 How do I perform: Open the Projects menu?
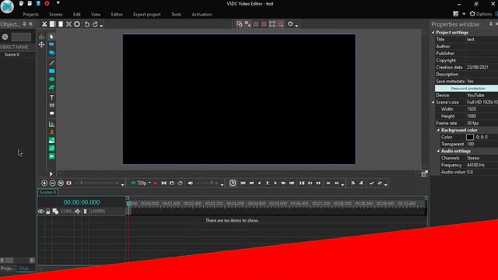[x=31, y=14]
